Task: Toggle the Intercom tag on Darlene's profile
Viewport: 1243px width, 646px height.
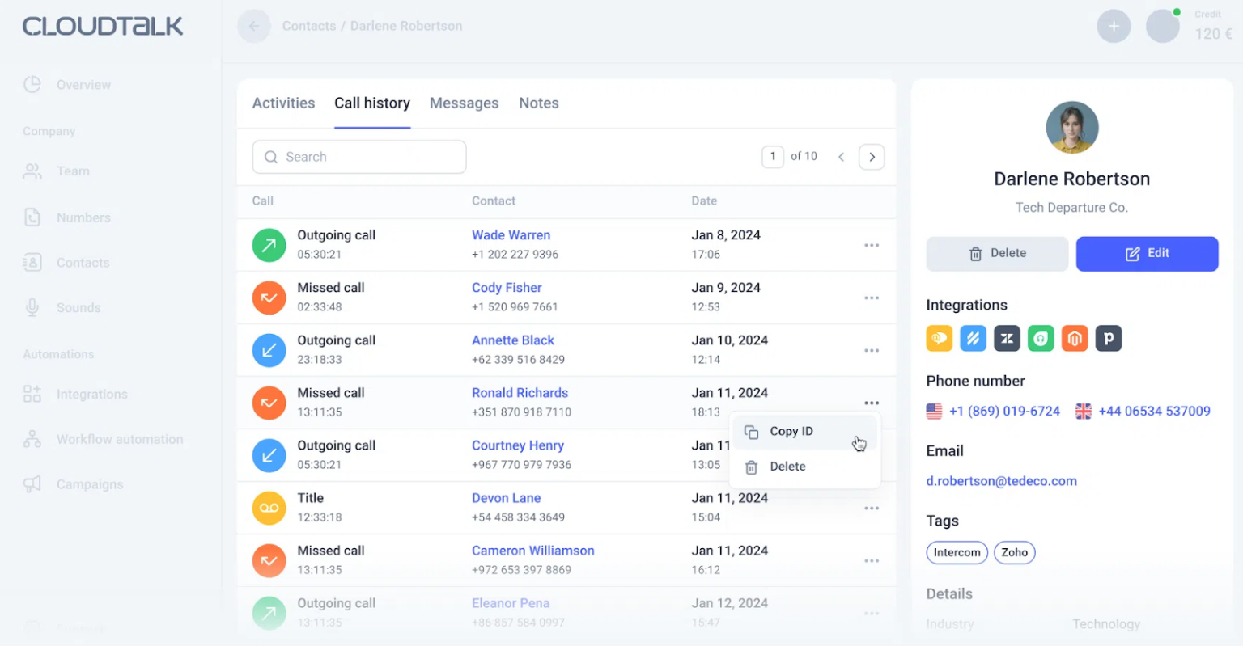Action: 957,552
